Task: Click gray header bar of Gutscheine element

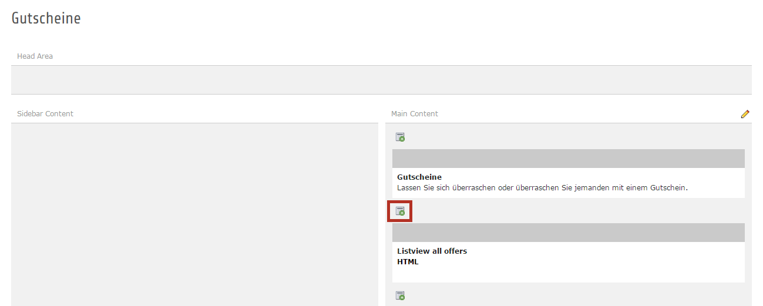Action: [x=568, y=159]
